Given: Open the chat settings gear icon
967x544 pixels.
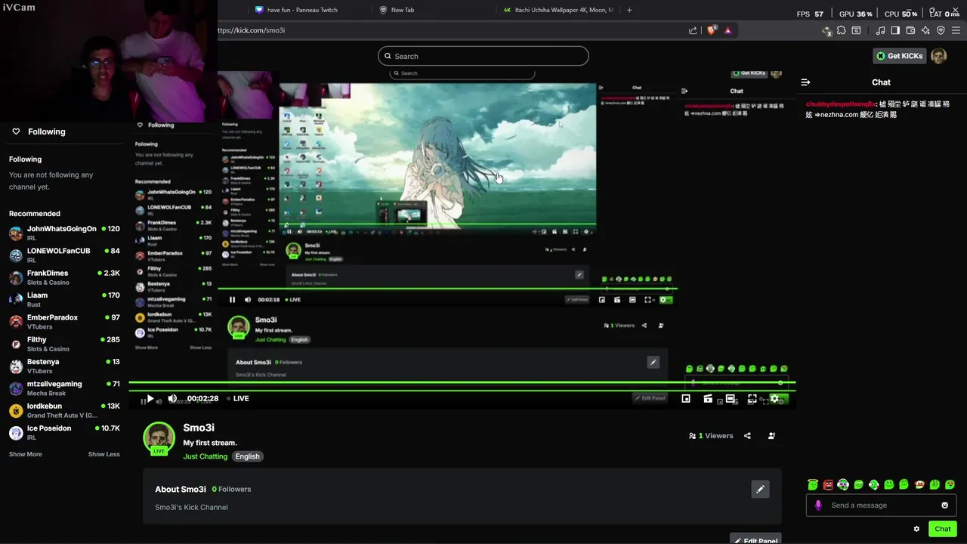Looking at the screenshot, I should tap(916, 529).
